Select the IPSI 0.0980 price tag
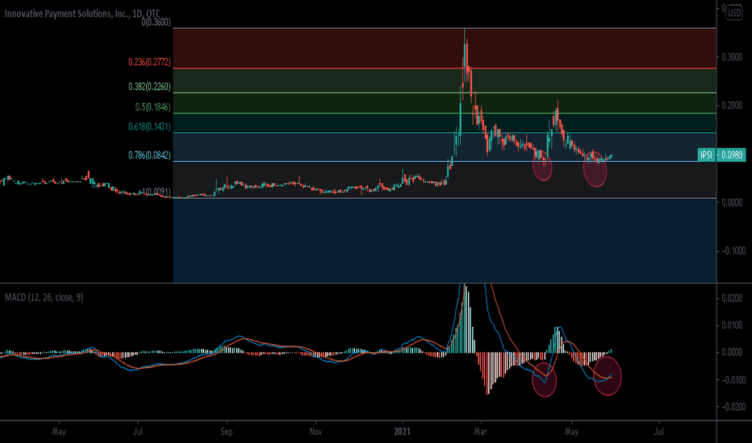 coord(721,155)
